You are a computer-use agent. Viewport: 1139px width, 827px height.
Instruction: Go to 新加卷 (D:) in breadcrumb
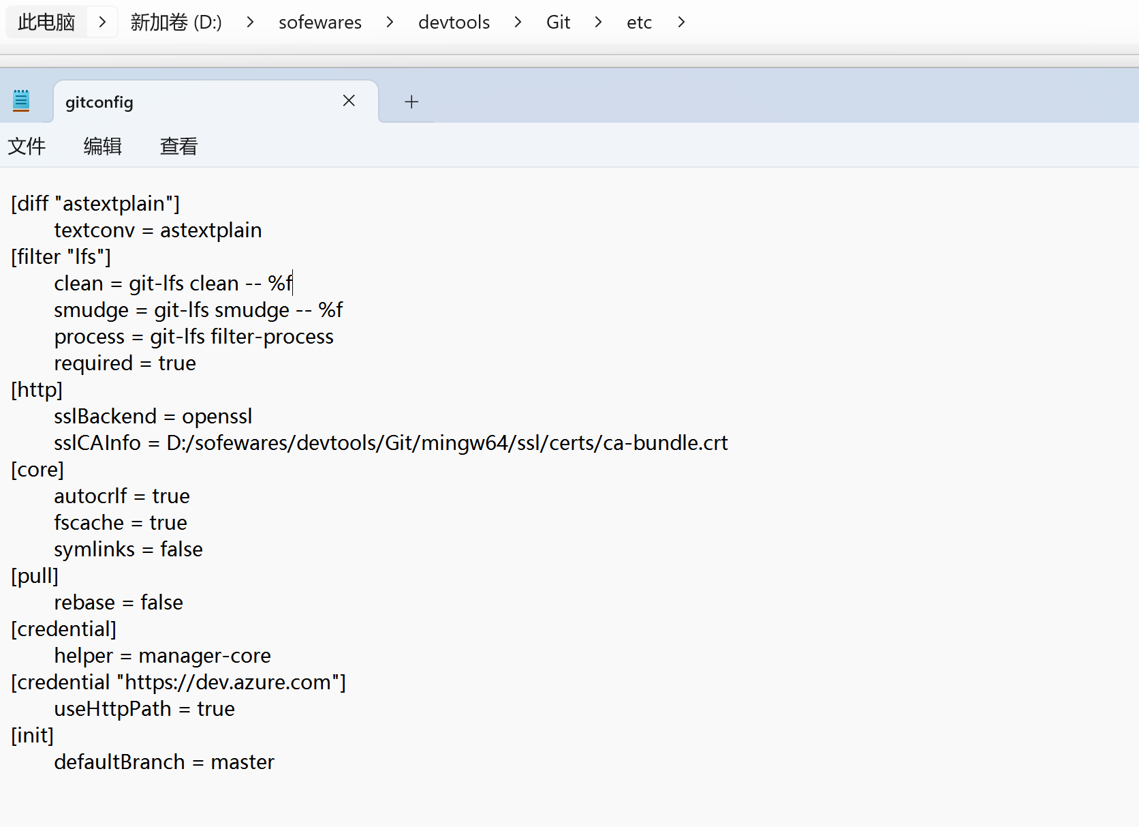[176, 22]
